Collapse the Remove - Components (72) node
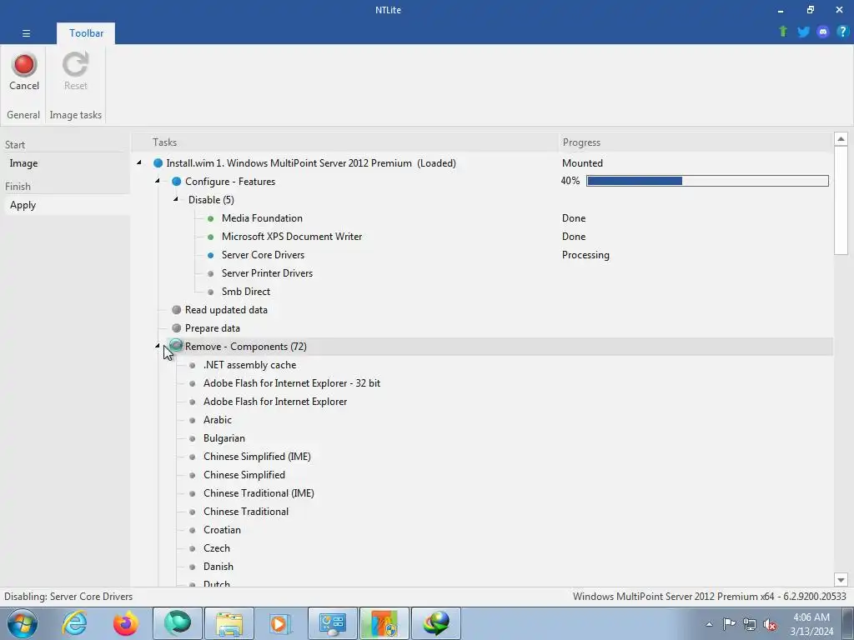The image size is (854, 640). click(x=158, y=346)
